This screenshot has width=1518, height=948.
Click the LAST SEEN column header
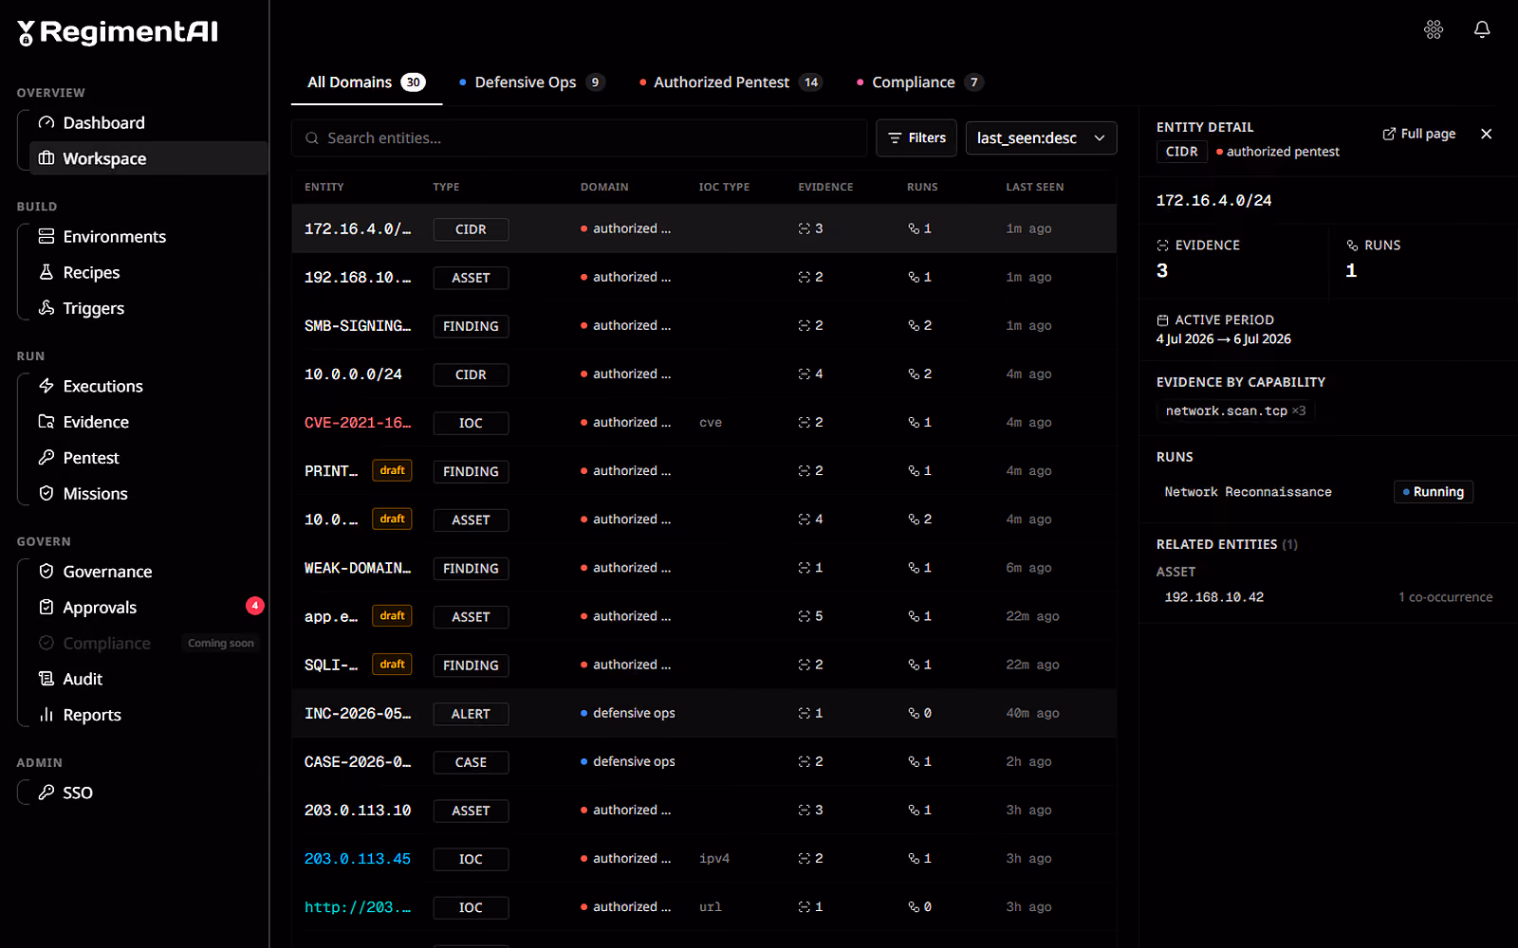click(1034, 187)
